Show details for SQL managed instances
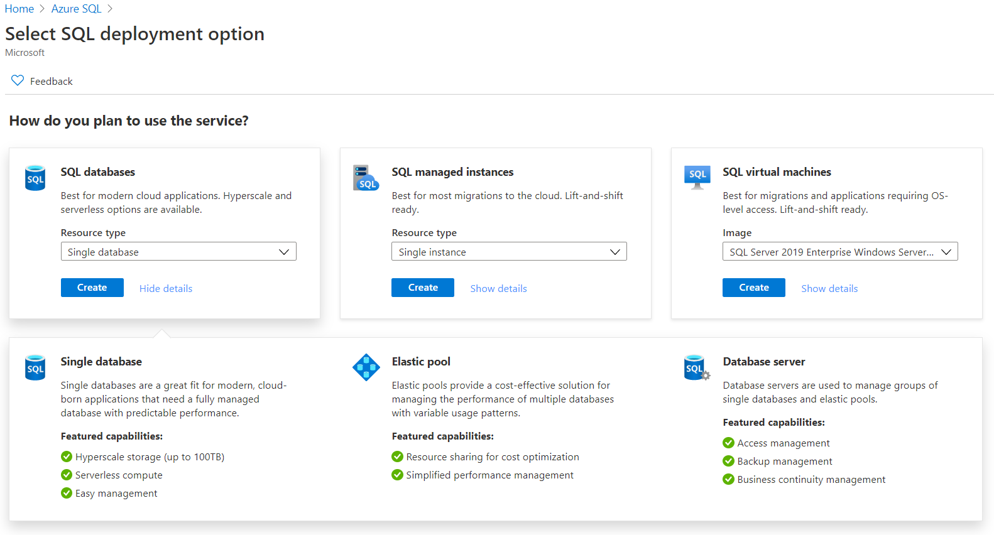The width and height of the screenshot is (994, 535). 499,288
